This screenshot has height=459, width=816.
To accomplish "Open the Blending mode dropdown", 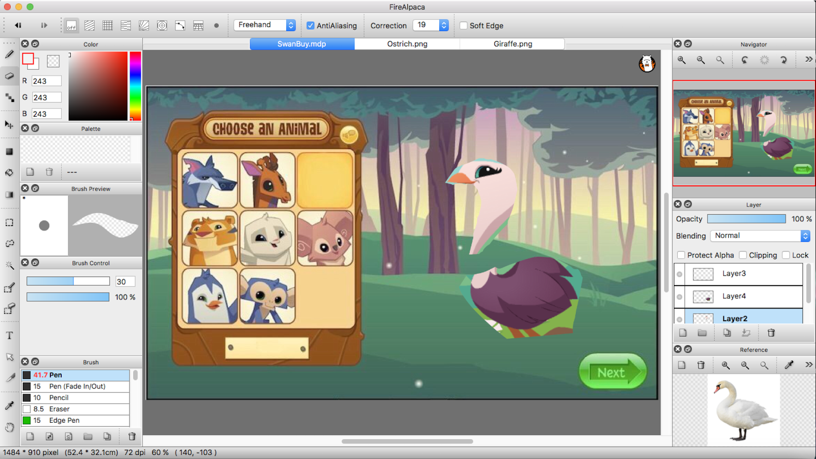I will [760, 236].
